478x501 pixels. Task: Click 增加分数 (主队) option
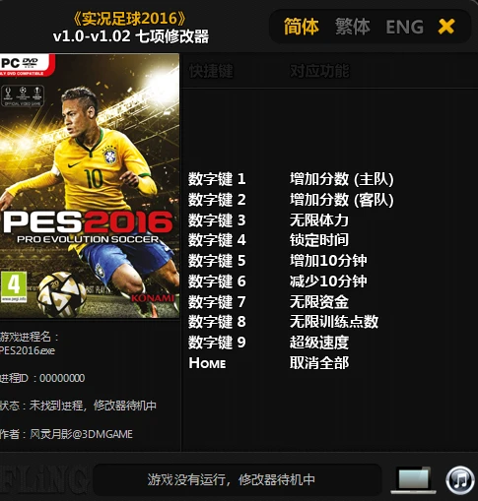[342, 179]
